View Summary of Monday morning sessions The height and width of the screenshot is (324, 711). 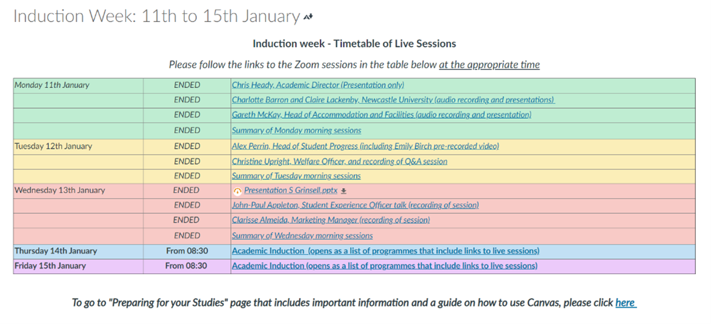(296, 131)
